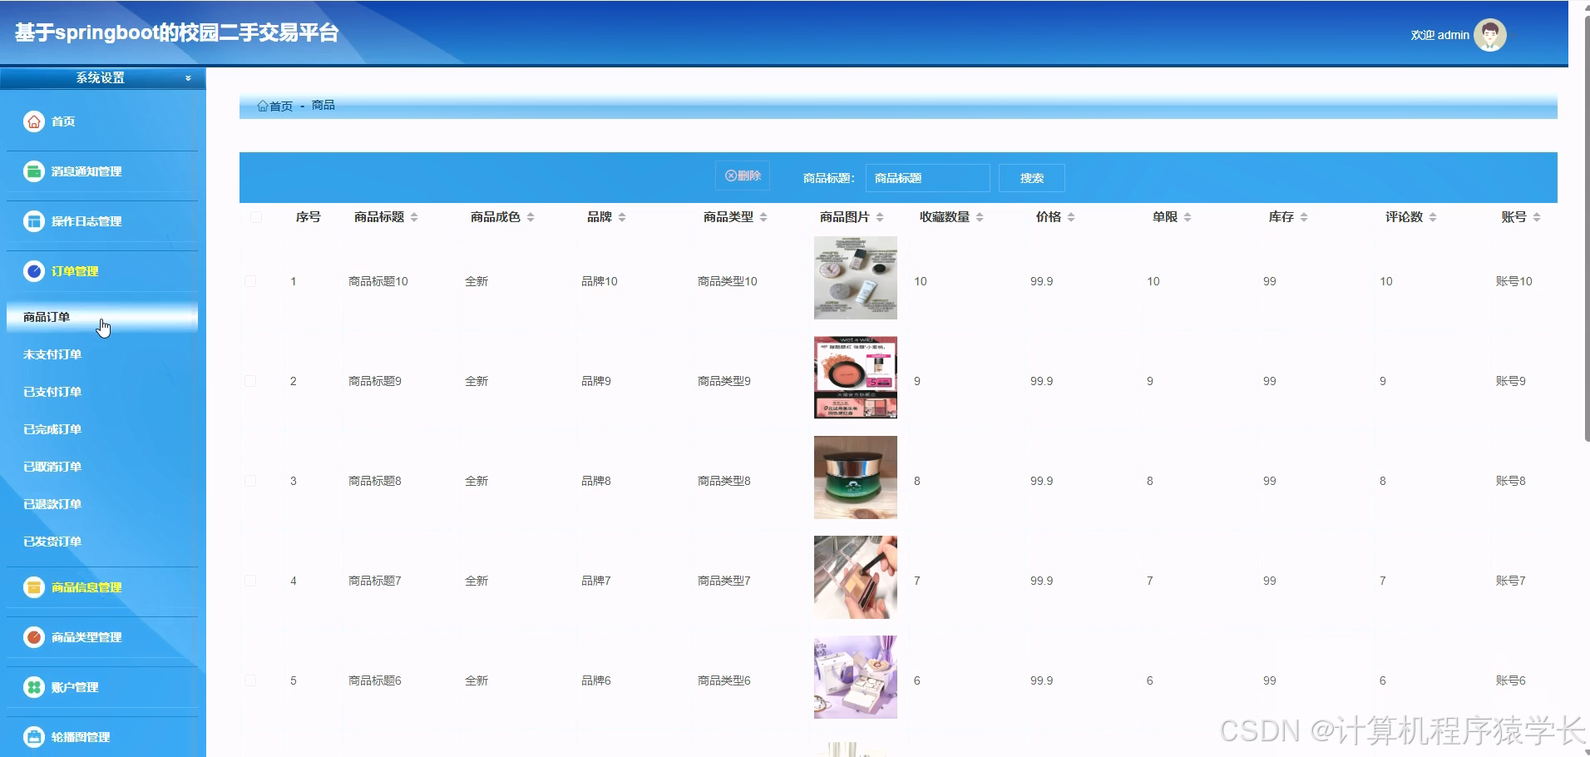Click the 商品信息管理 yellow icon

pos(34,587)
